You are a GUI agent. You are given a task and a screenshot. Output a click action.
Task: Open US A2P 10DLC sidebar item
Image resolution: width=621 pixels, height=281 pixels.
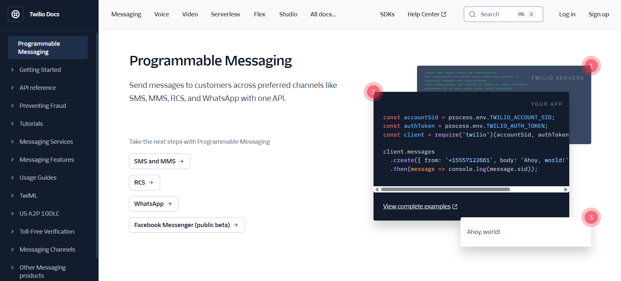(x=40, y=213)
